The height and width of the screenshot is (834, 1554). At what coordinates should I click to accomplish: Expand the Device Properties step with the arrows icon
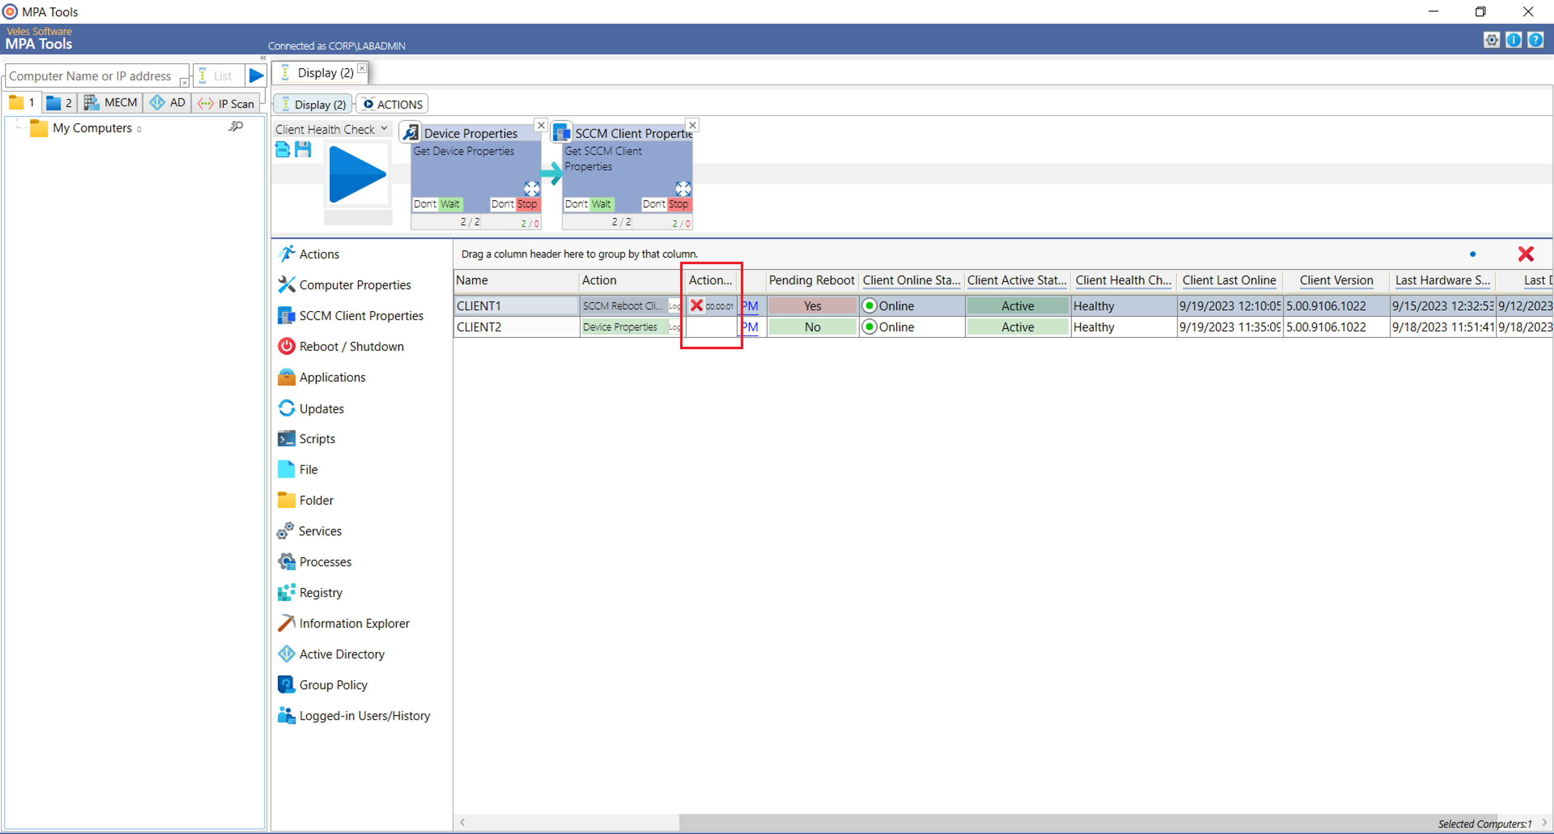(x=531, y=188)
